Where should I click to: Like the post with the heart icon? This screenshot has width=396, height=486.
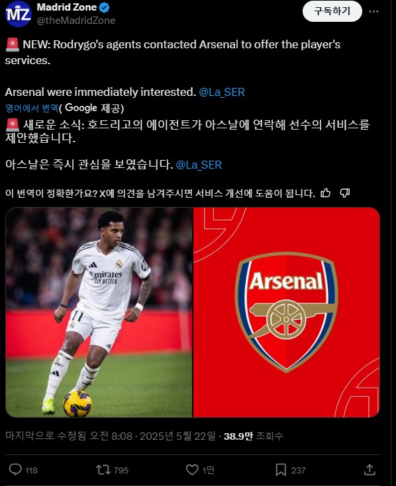[x=192, y=470]
